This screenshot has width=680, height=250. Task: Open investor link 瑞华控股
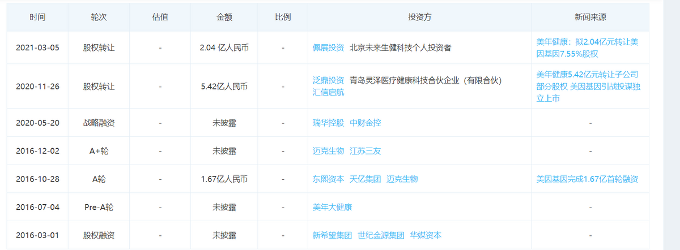[329, 123]
